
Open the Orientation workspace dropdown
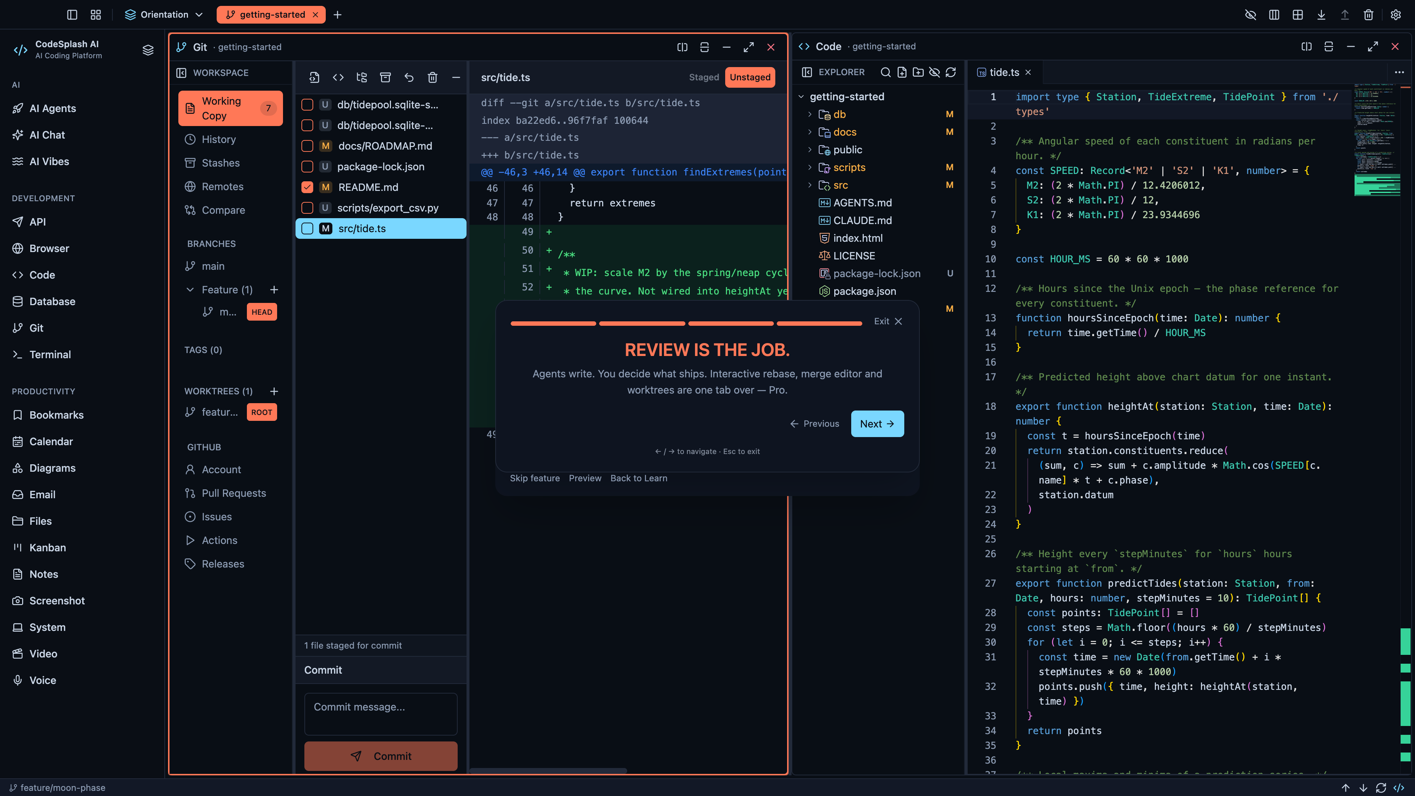point(164,15)
